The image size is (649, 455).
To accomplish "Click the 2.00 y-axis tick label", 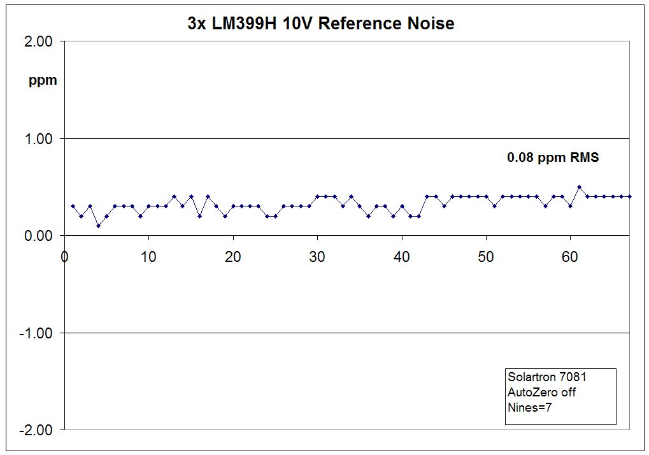I will click(39, 41).
